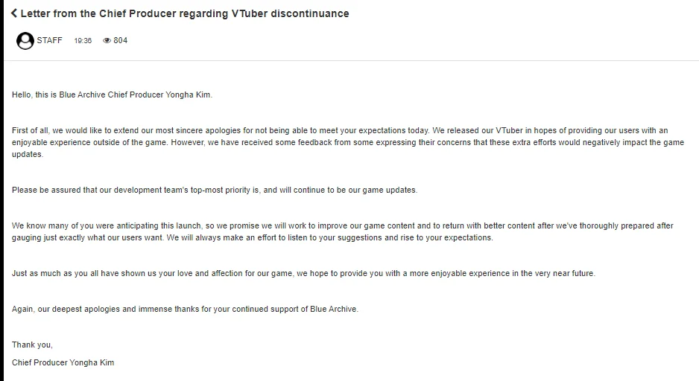Image resolution: width=699 pixels, height=381 pixels.
Task: Click the paragraph starting 'We know many of you'
Action: (x=342, y=231)
